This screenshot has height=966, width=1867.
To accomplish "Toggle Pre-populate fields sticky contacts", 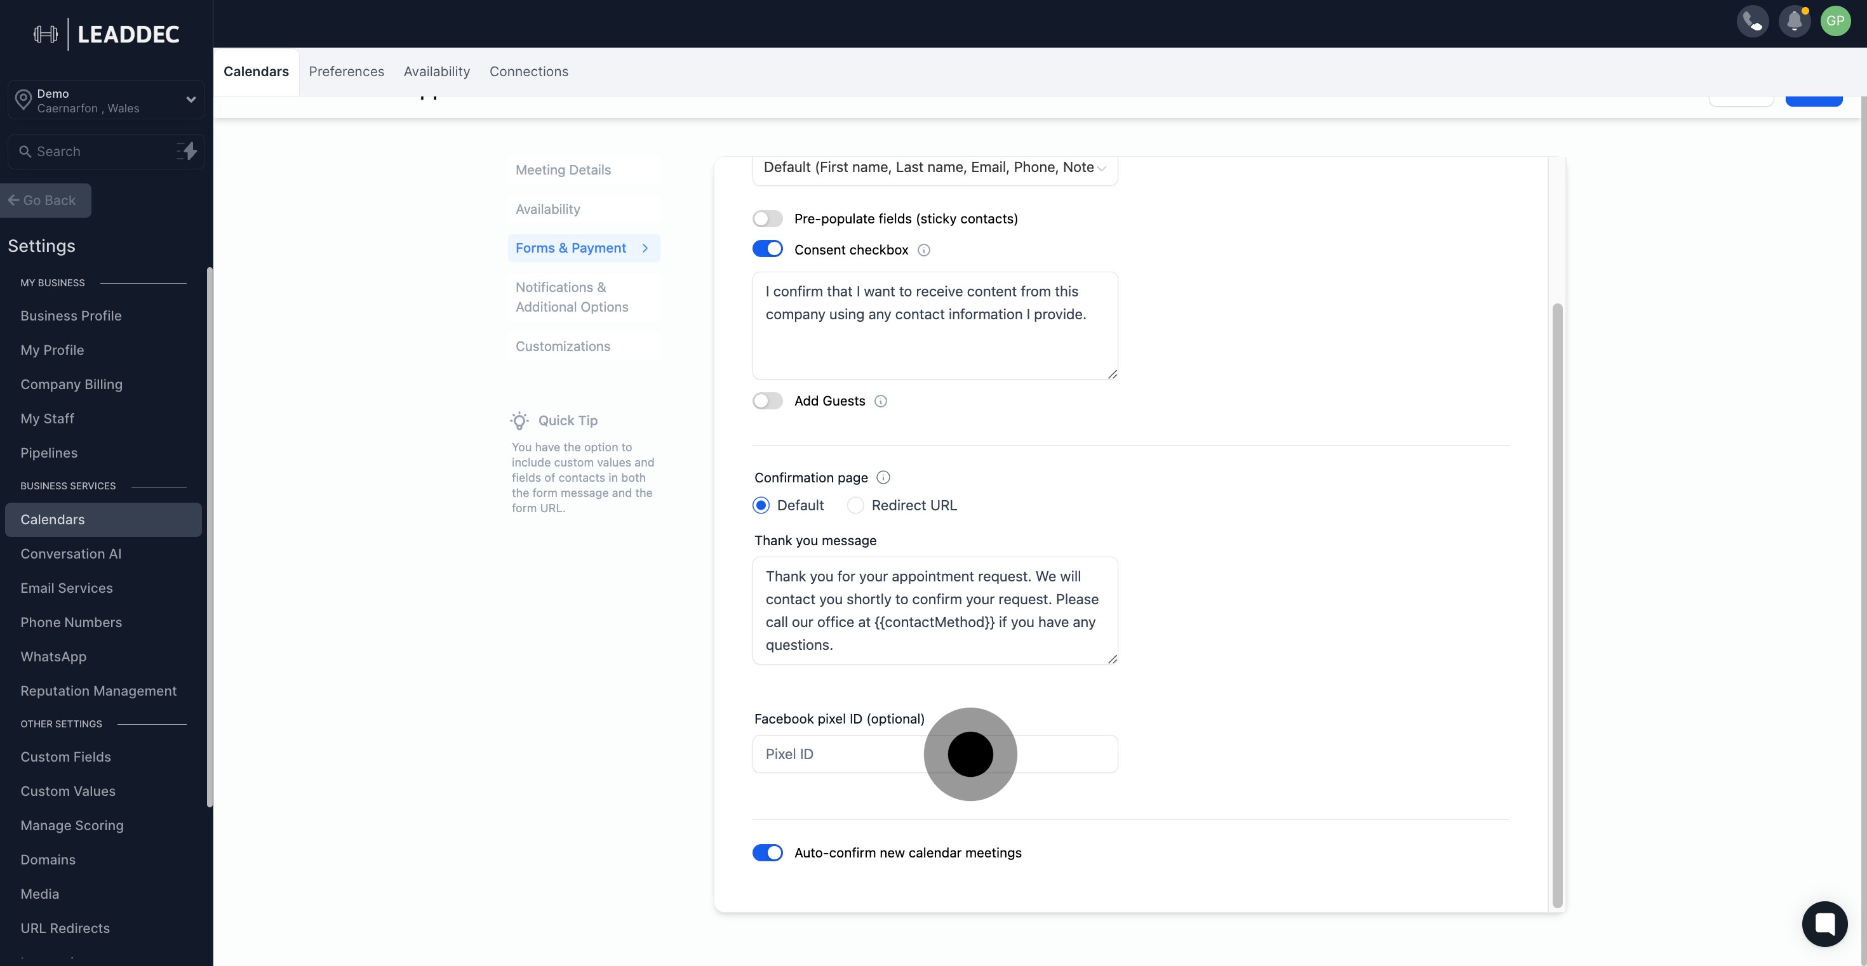I will (x=768, y=219).
